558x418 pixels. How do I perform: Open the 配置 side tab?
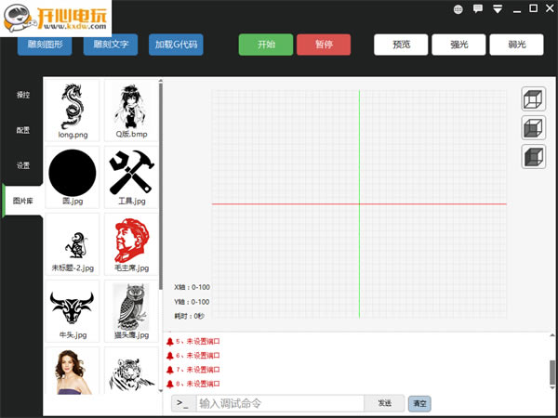22,130
